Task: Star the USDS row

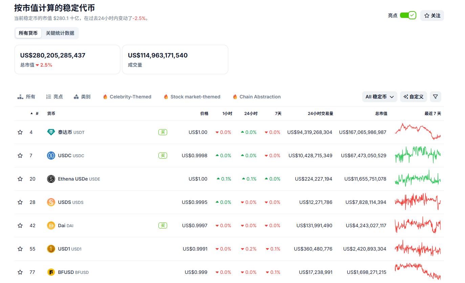Action: tap(20, 202)
